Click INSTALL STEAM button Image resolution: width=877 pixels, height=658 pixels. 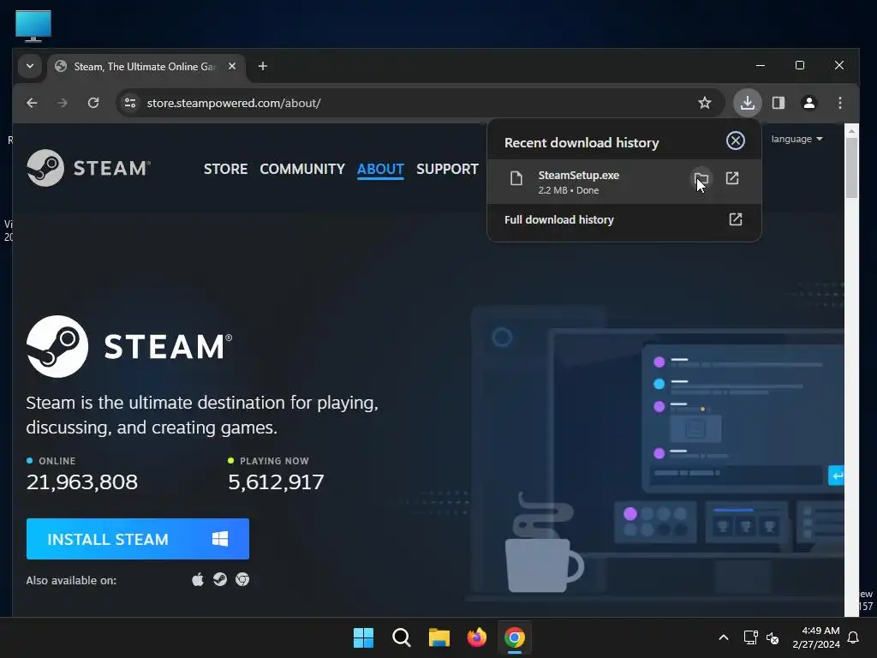coord(138,539)
